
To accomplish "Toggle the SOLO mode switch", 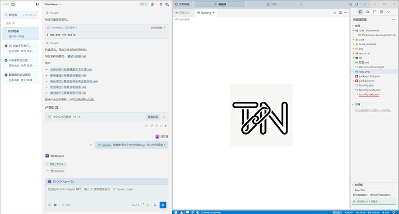I will (x=9, y=4).
